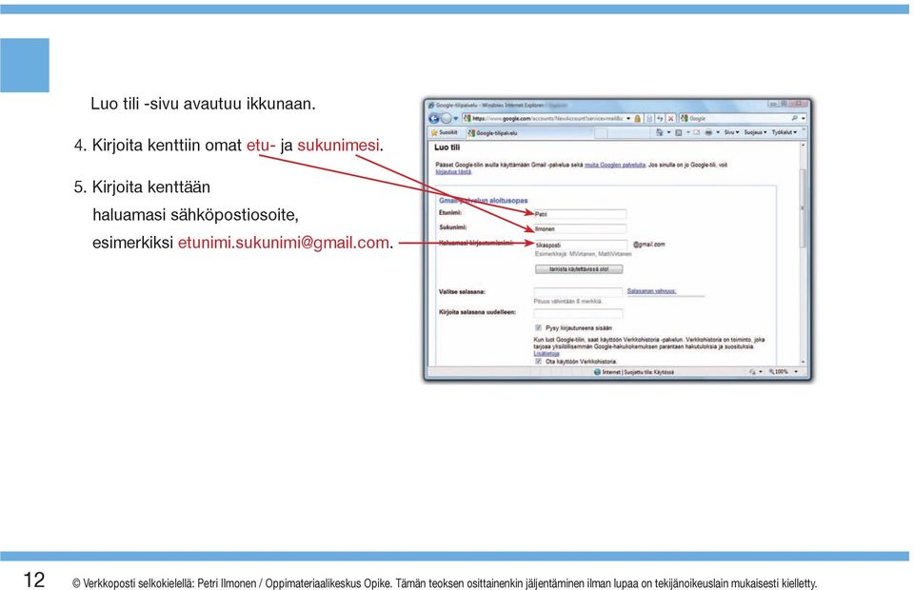Open the Työkalut menu
Viewport: 914px width, 590px height.
784,133
